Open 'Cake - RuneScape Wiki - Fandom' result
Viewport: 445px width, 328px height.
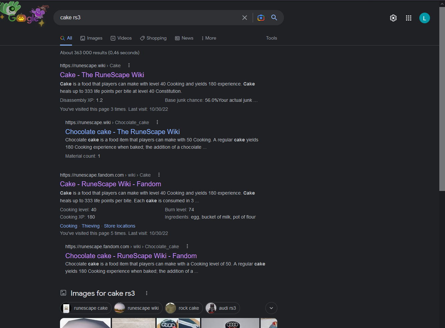coord(110,184)
